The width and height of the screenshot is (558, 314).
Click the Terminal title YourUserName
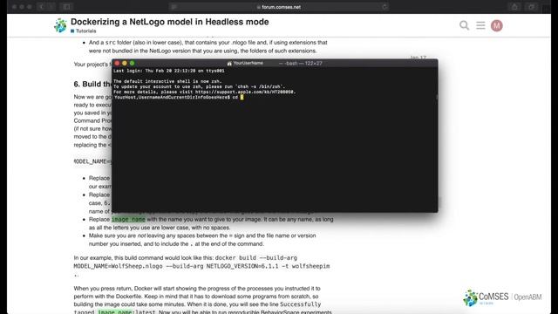(x=248, y=63)
